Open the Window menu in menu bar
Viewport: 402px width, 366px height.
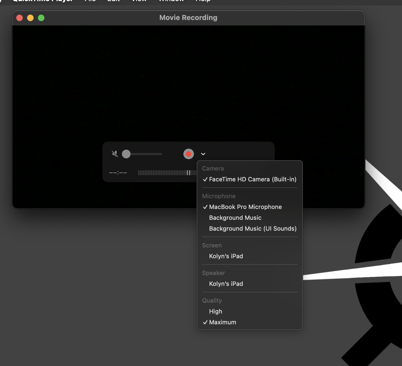click(171, 1)
